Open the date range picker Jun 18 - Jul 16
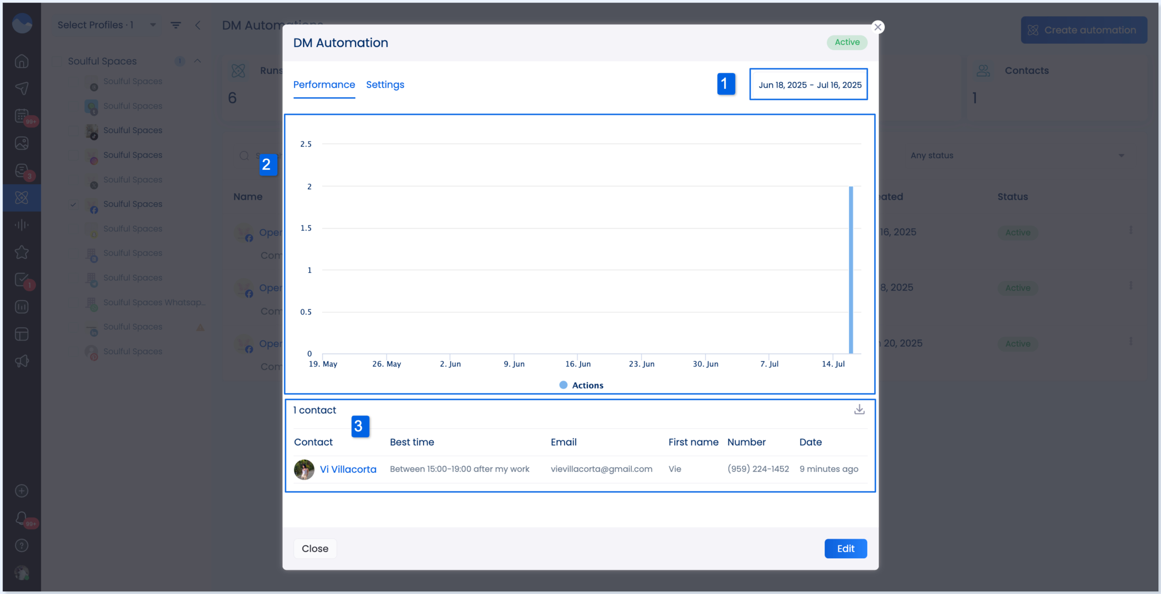This screenshot has width=1161, height=594. (809, 85)
